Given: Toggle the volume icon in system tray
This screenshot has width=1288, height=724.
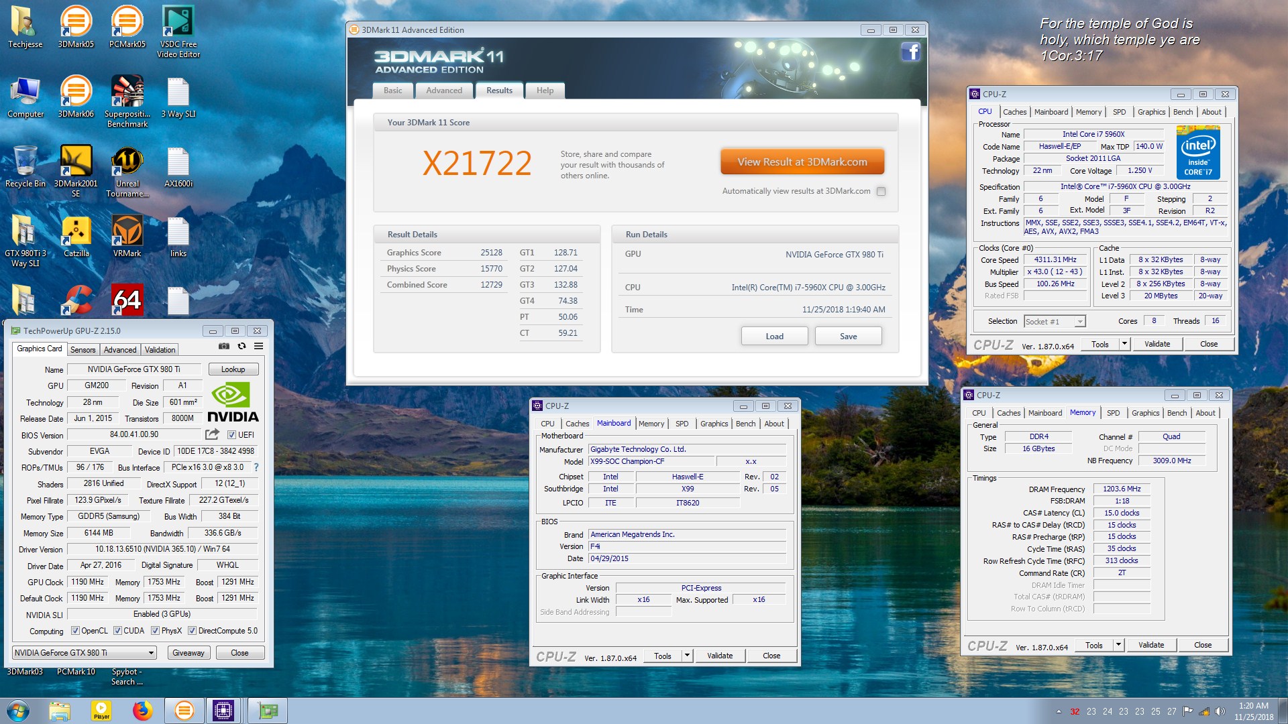Looking at the screenshot, I should coord(1220,711).
